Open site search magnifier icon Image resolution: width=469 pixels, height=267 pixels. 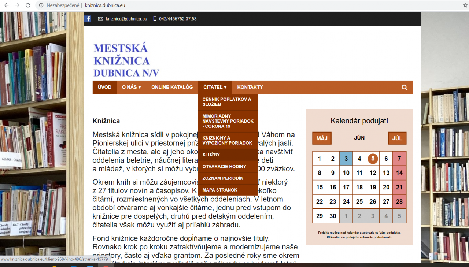pyautogui.click(x=405, y=87)
